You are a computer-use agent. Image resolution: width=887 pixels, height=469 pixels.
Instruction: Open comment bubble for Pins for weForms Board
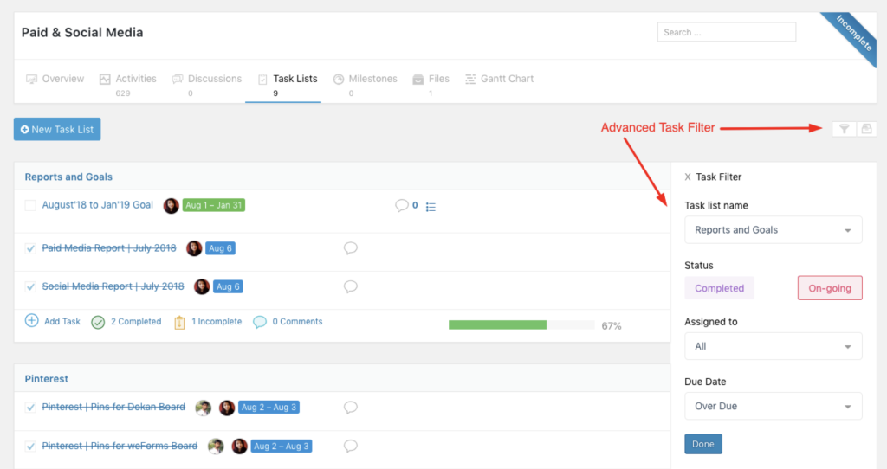(x=350, y=446)
